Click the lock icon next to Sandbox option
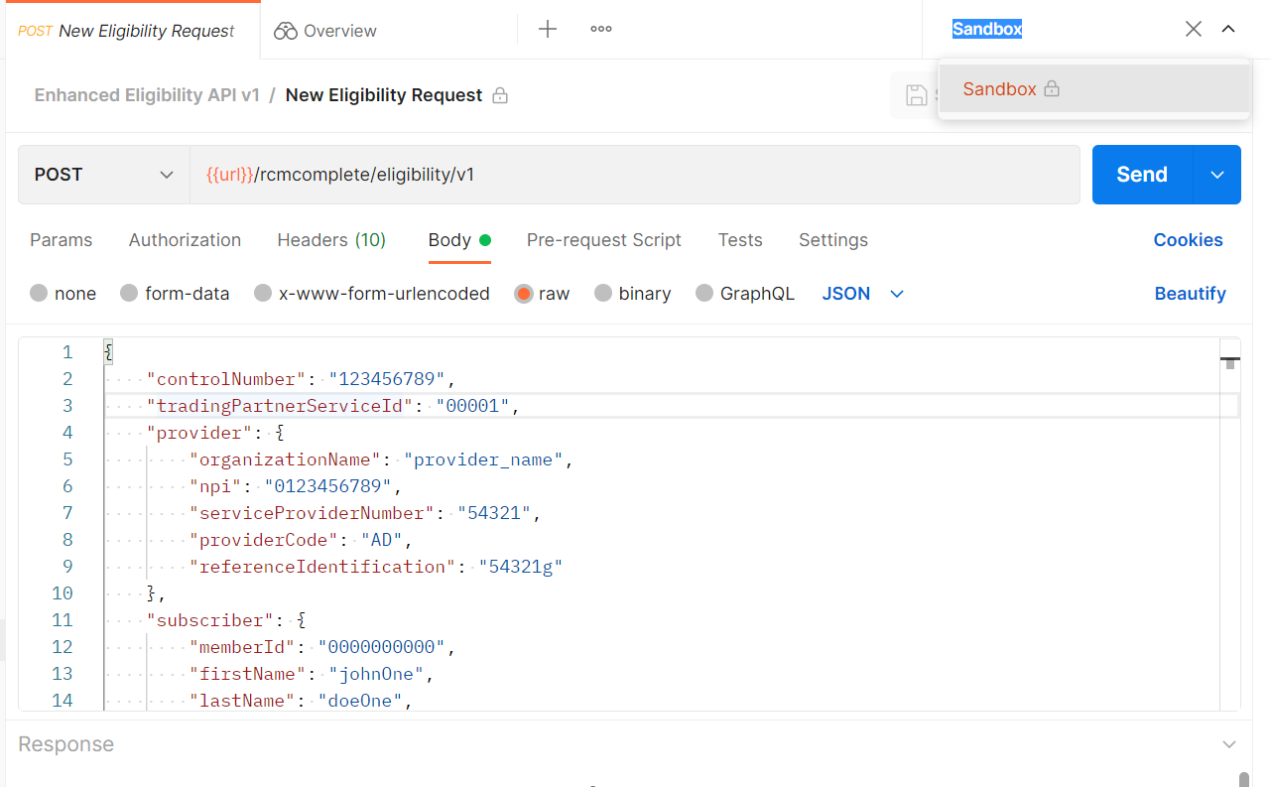The image size is (1271, 787). 1052,88
